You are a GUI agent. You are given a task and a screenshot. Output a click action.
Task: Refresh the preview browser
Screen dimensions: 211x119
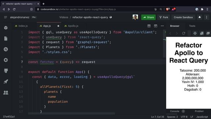point(184,33)
